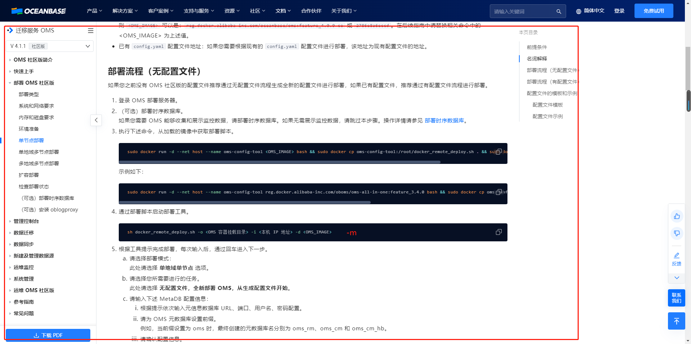691x344 pixels.
Task: Copy the docker_remote_deploy.sh command
Action: click(x=498, y=232)
